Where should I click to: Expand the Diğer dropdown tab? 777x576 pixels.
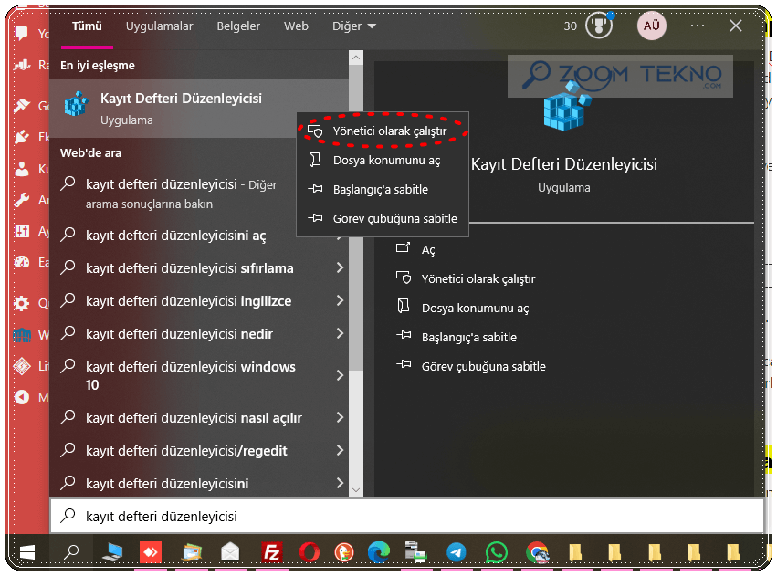tap(354, 26)
